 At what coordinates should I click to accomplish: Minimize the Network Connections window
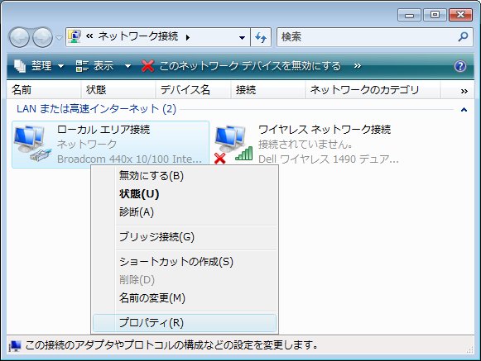(x=409, y=14)
